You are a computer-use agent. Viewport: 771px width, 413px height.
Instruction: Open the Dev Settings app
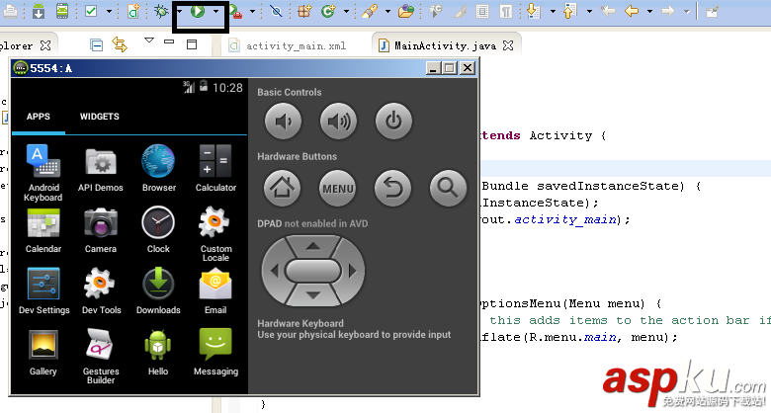click(43, 291)
